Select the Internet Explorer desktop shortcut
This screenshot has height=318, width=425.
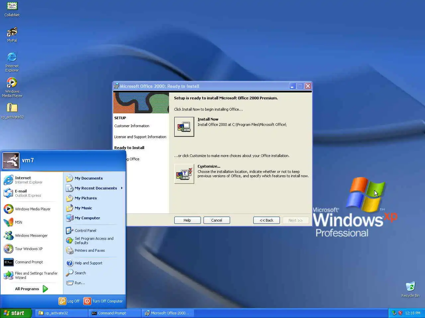[x=12, y=62]
